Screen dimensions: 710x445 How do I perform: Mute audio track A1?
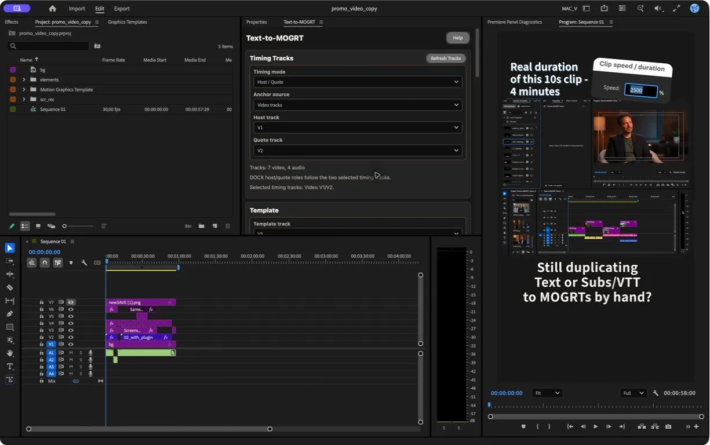(71, 353)
